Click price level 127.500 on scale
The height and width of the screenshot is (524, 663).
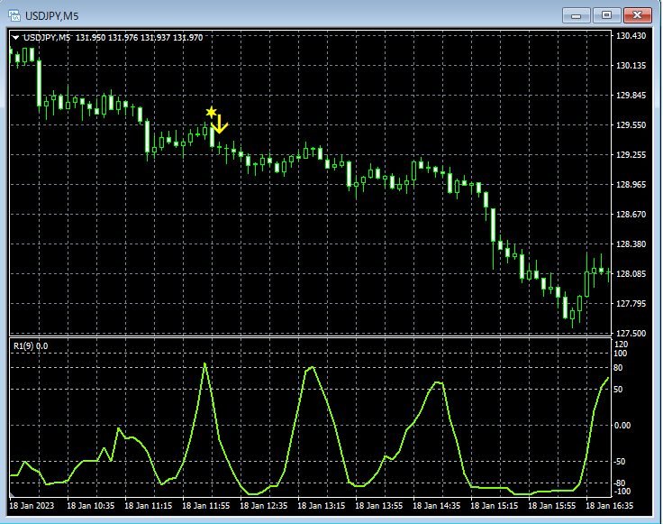pos(631,334)
